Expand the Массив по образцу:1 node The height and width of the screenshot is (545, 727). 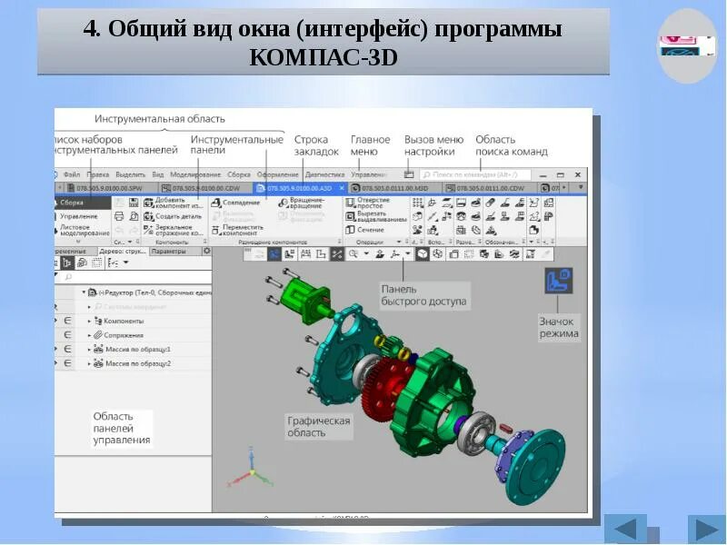point(89,349)
